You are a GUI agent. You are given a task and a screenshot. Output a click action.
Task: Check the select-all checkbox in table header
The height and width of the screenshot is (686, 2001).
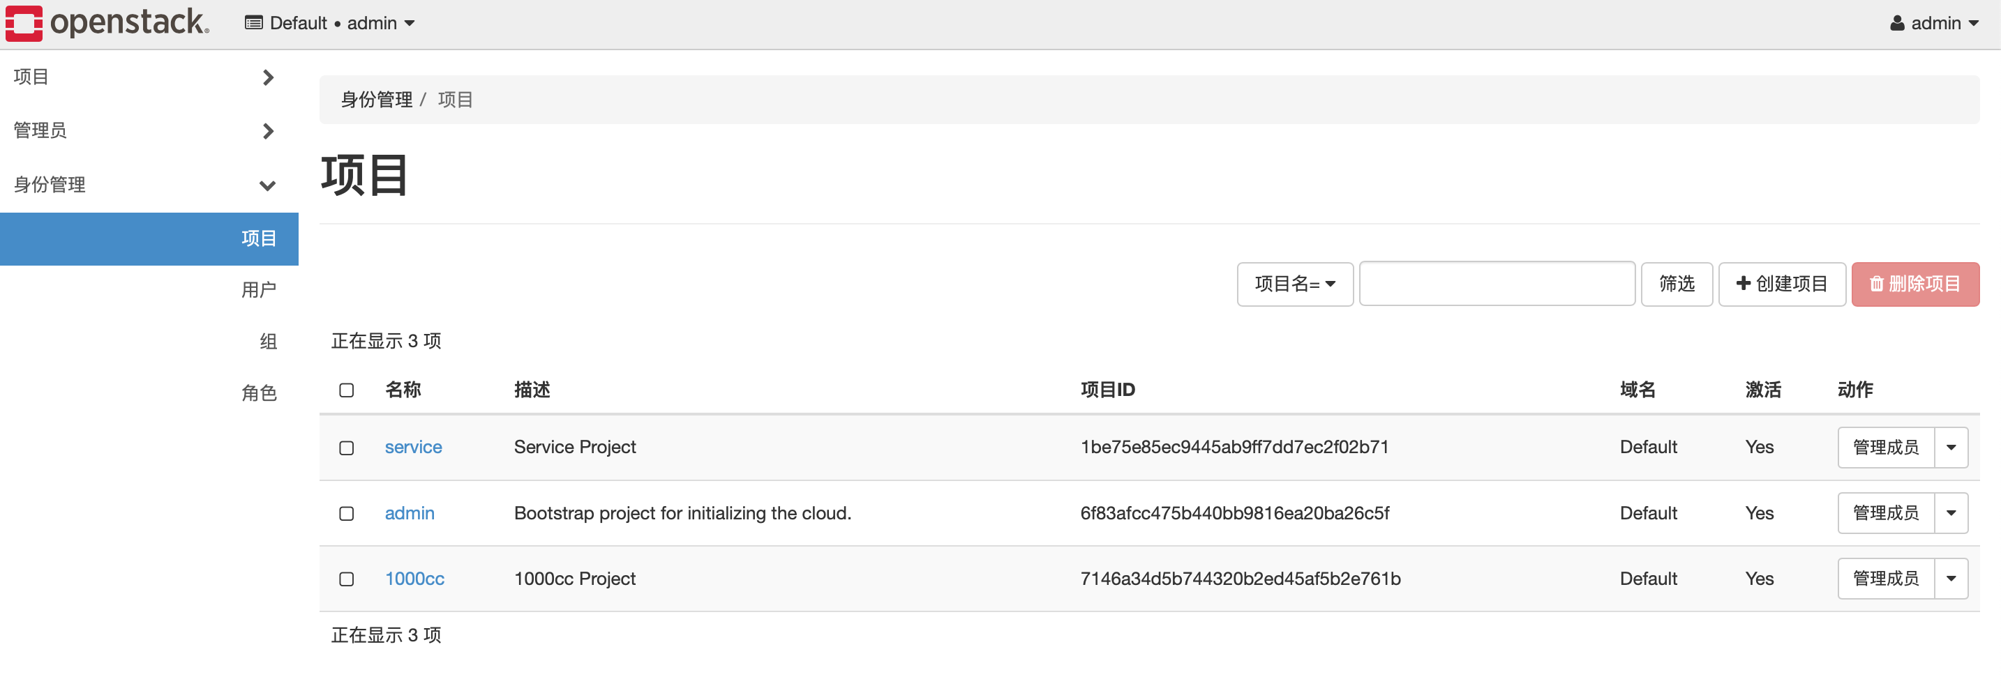[345, 390]
